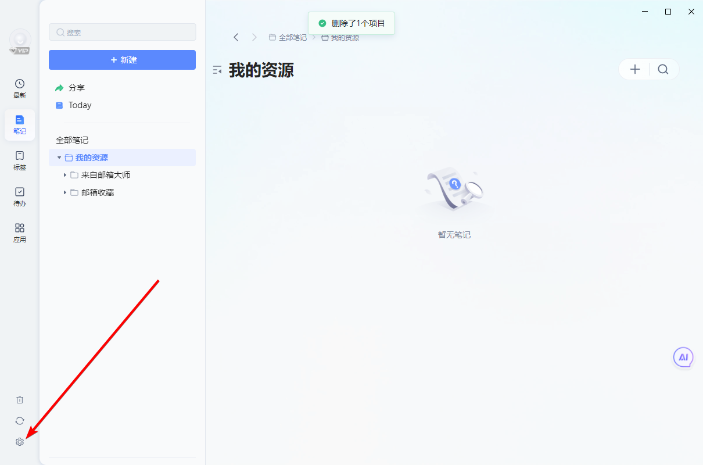Click the sync/refresh icon
Image resolution: width=703 pixels, height=465 pixels.
point(19,420)
